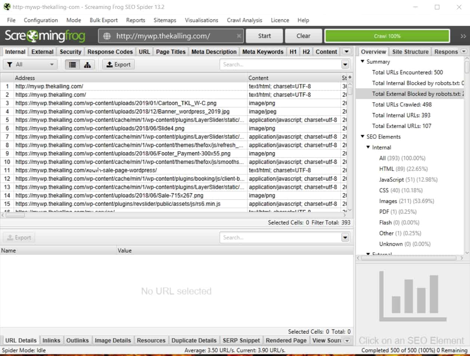Viewport: 470px width, 356px height.
Task: Select row with Slide4.png URL
Action: (174, 128)
